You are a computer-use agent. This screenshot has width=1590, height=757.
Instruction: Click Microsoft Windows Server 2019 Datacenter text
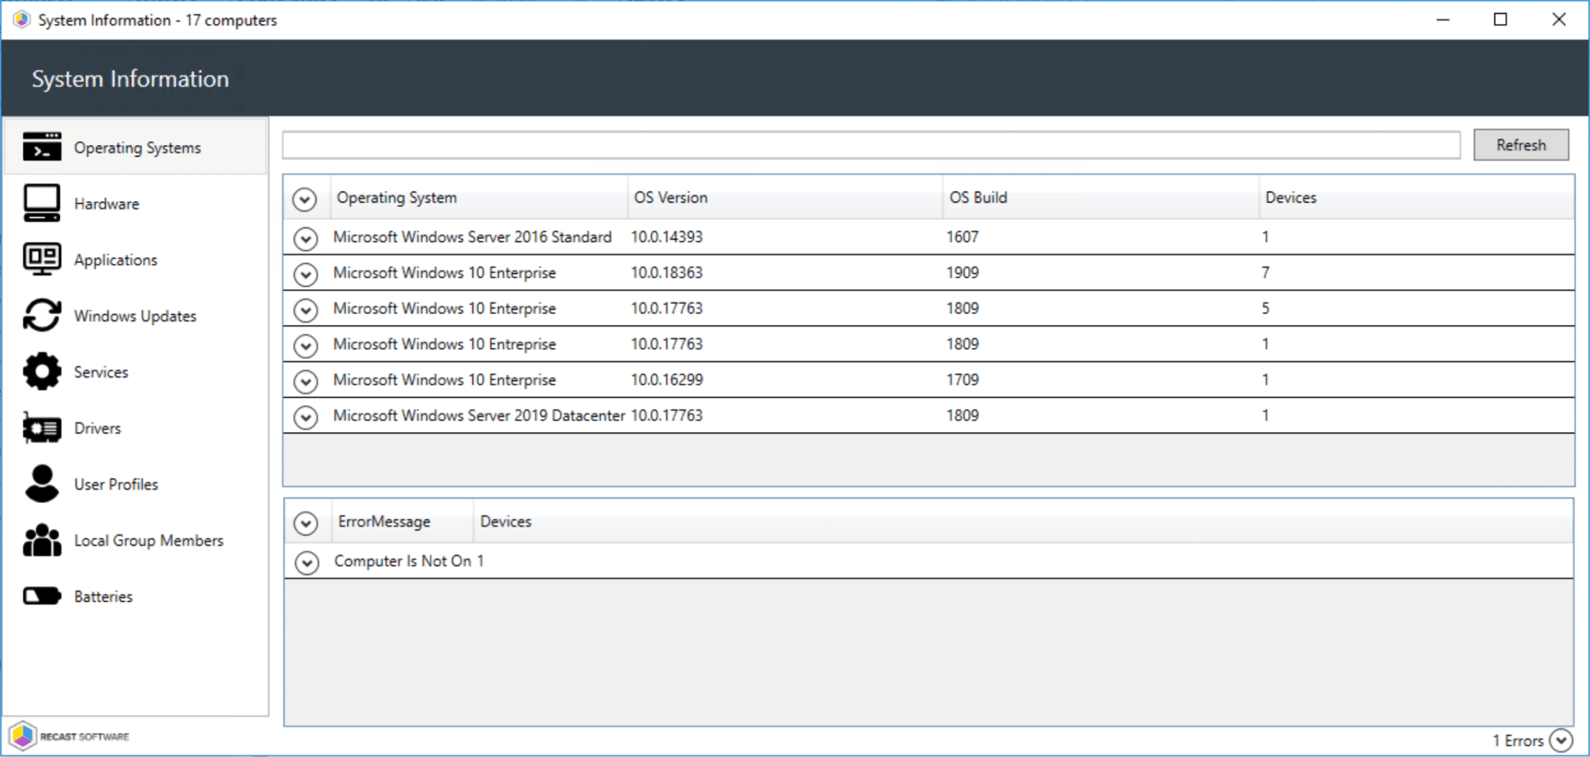point(479,415)
